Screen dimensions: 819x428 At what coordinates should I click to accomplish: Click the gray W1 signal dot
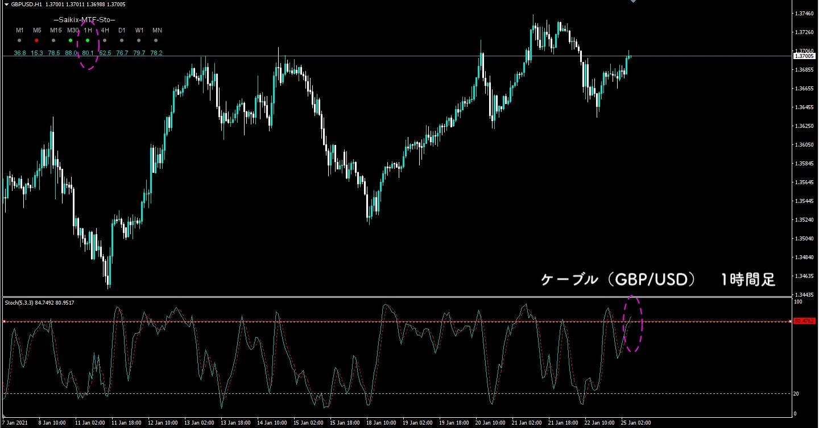click(139, 41)
